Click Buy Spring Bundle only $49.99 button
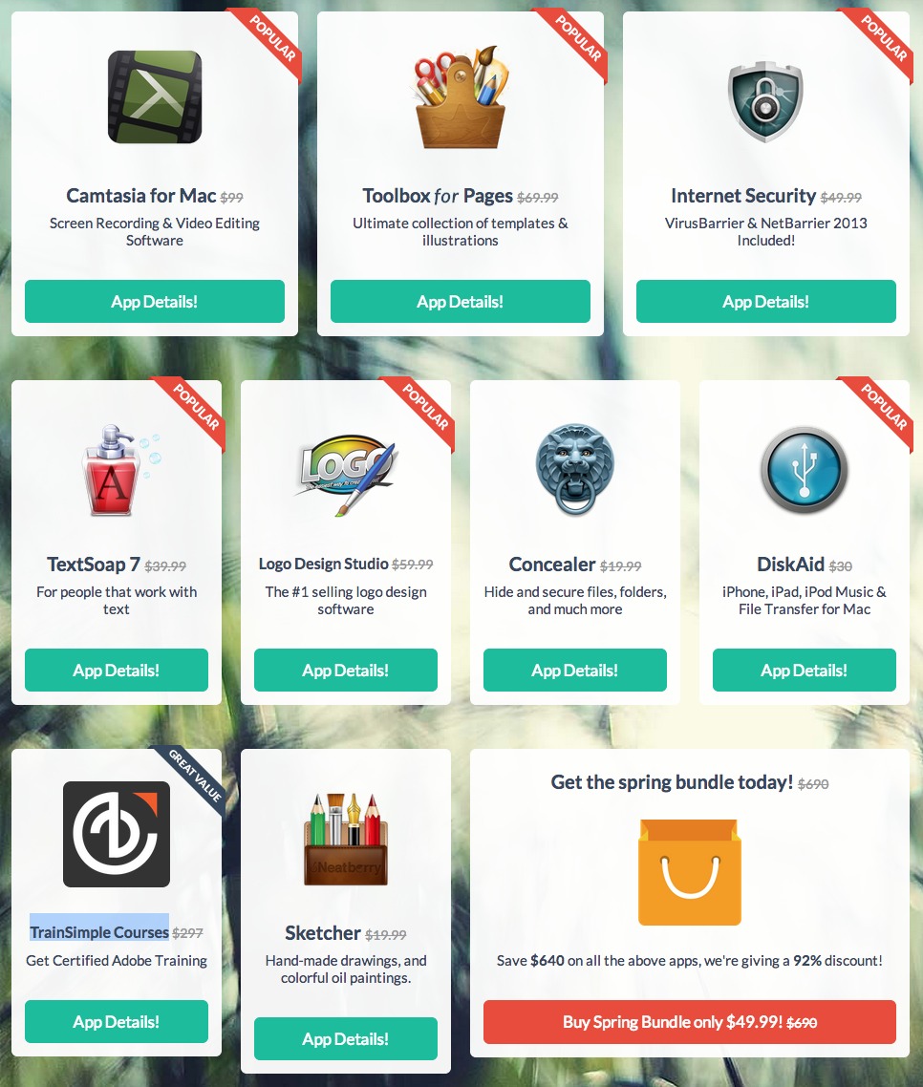Viewport: 923px width, 1087px height. [x=689, y=1022]
